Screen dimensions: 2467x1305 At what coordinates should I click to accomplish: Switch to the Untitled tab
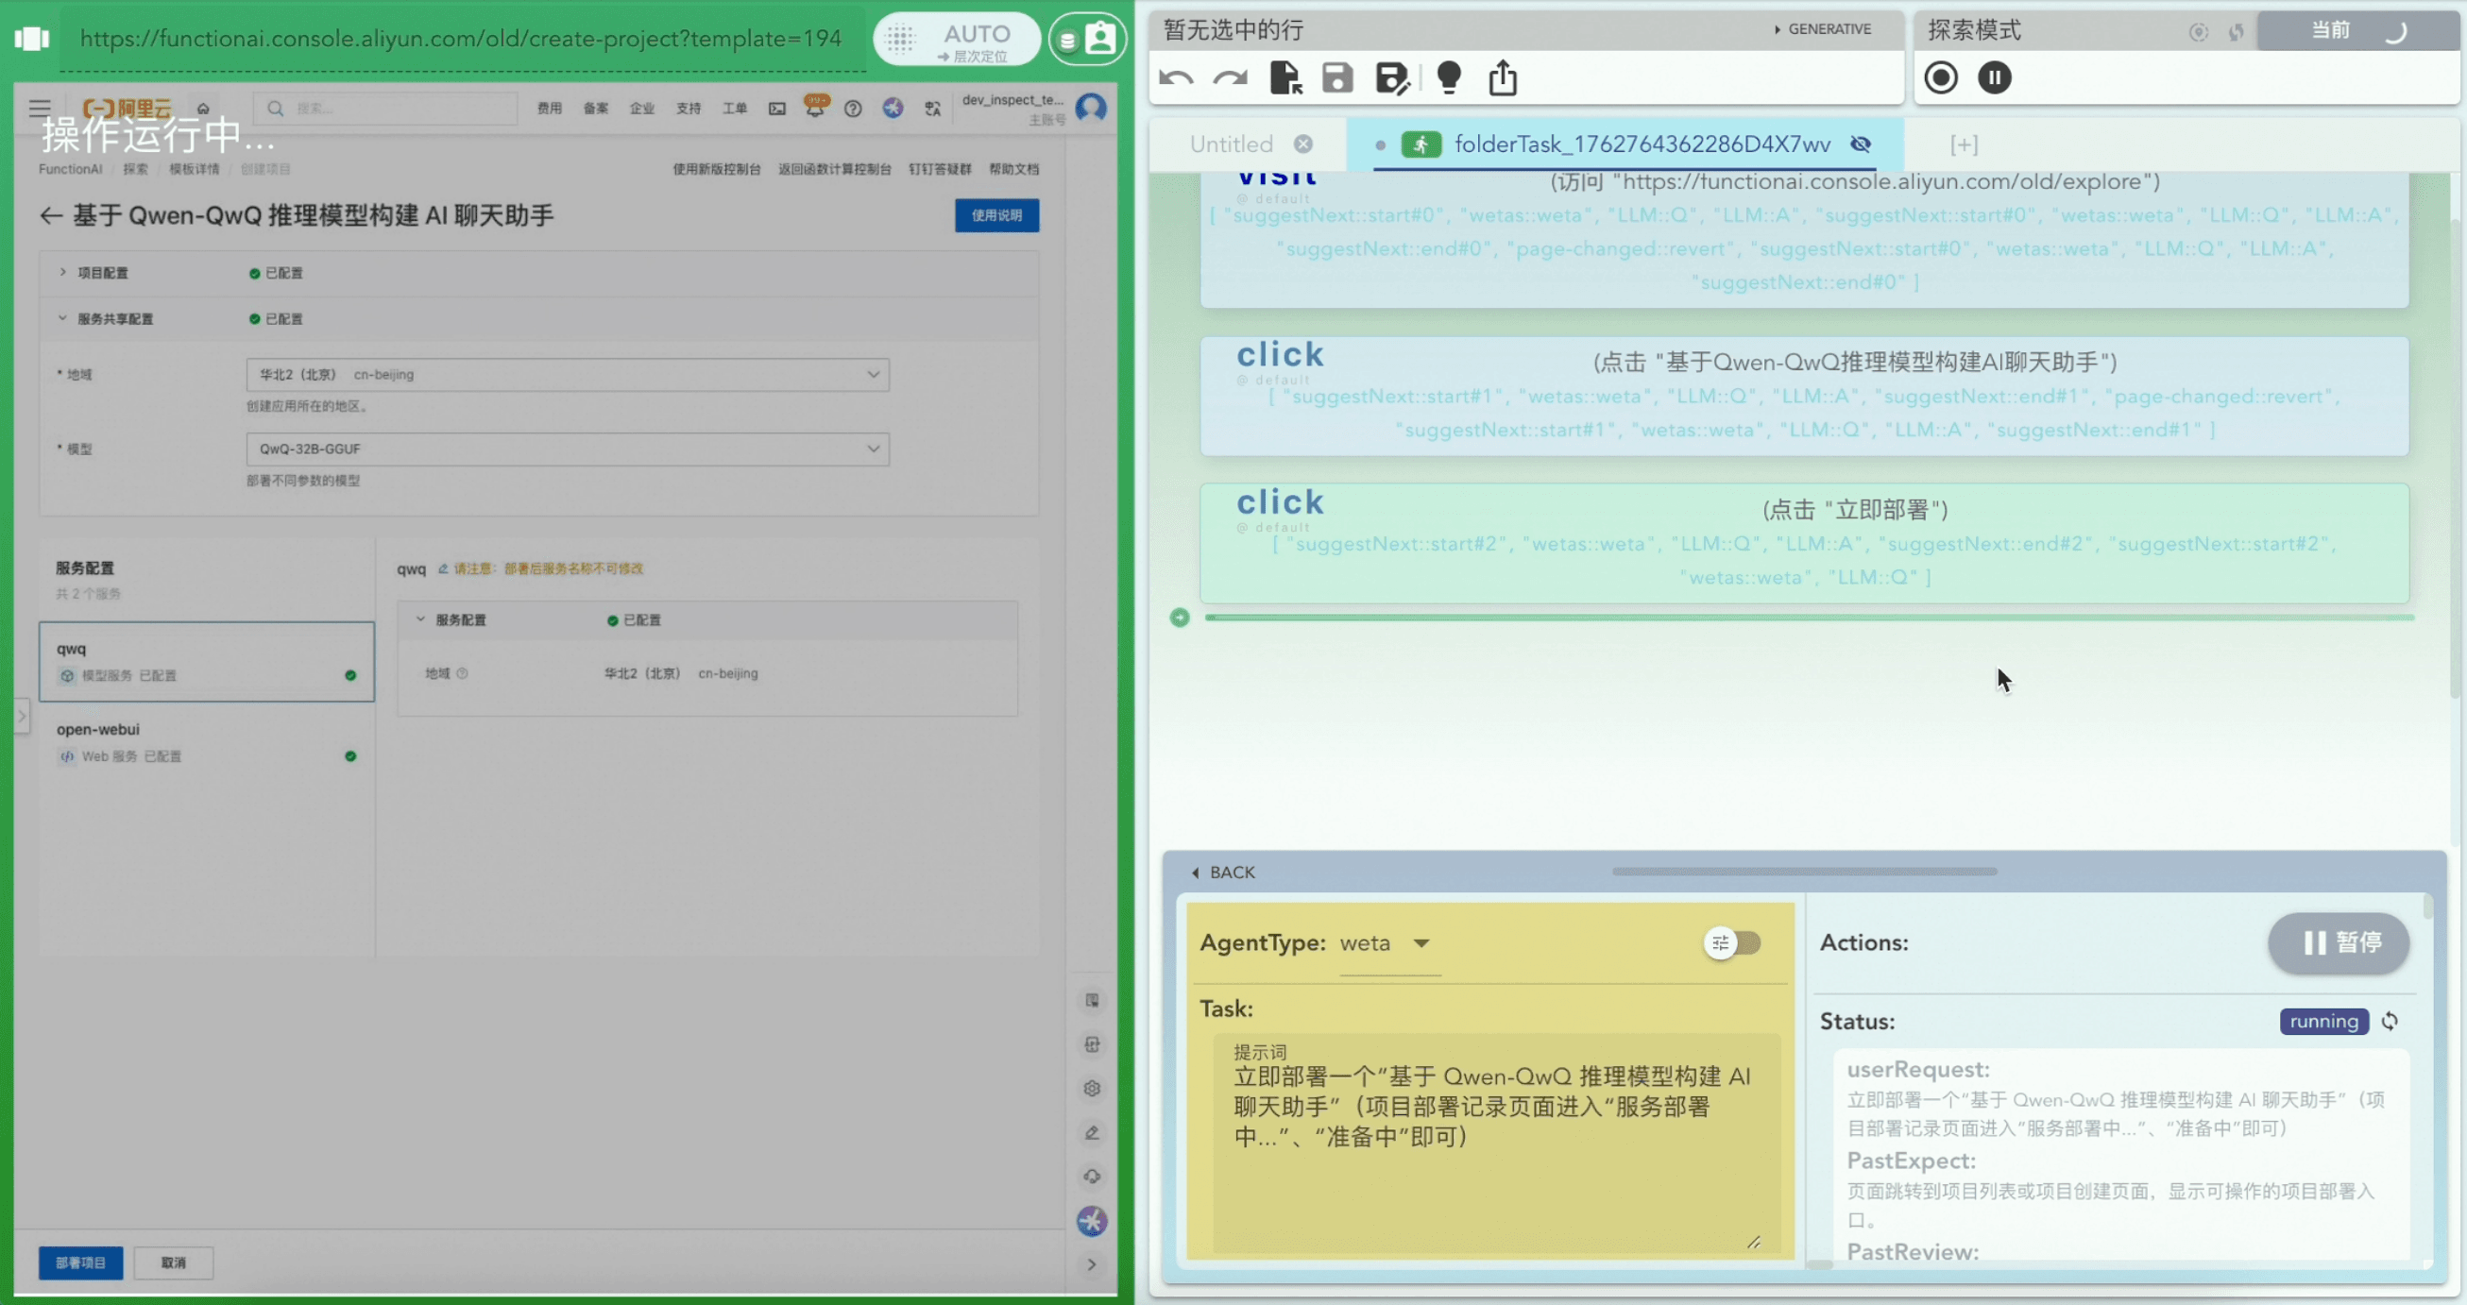[x=1232, y=144]
